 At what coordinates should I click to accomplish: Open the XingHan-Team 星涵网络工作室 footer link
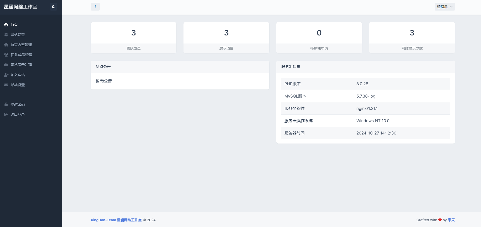pyautogui.click(x=116, y=220)
